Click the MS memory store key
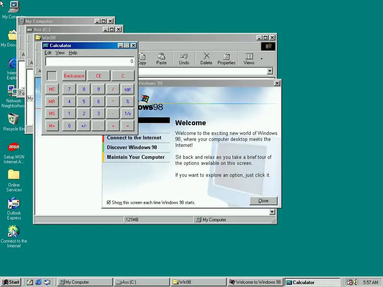Viewport: 383px width, 287px height. tap(52, 114)
